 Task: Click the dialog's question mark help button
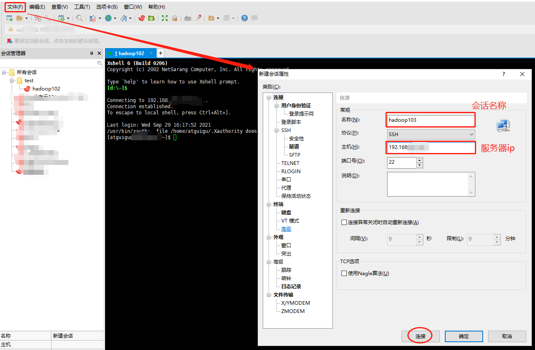(x=504, y=74)
